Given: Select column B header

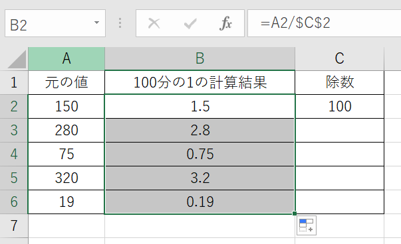Looking at the screenshot, I should (x=200, y=58).
